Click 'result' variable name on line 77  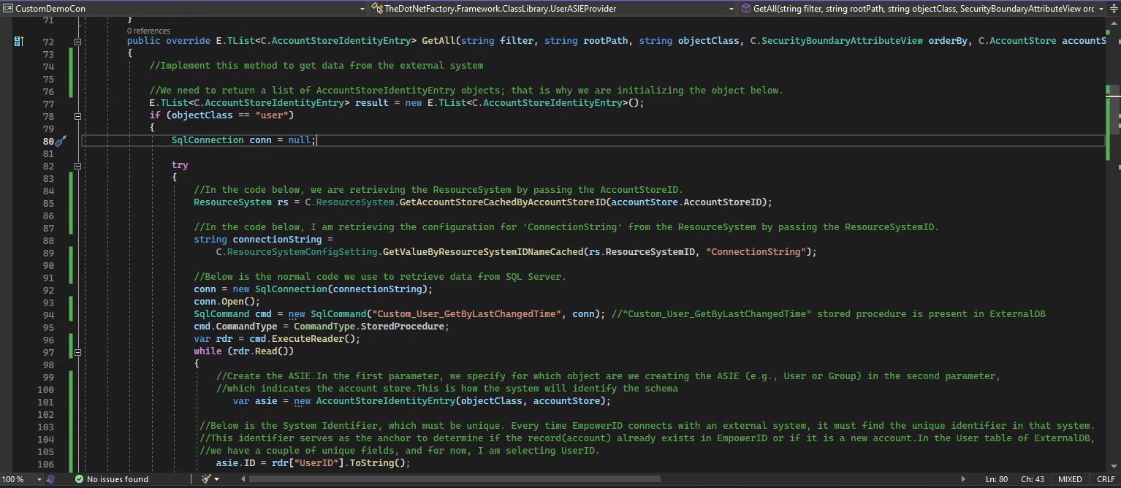(372, 102)
